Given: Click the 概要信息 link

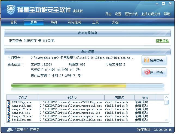Looking at the screenshot, I should pyautogui.click(x=162, y=41).
